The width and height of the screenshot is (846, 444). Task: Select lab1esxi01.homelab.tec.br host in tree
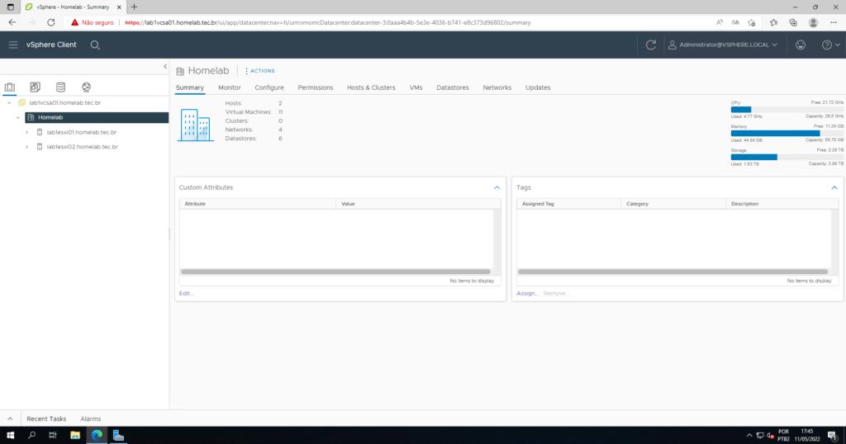pos(82,132)
